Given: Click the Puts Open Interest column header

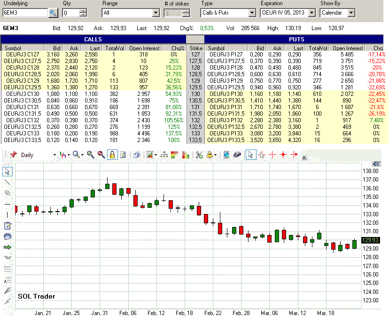Looking at the screenshot, I should [x=348, y=48].
